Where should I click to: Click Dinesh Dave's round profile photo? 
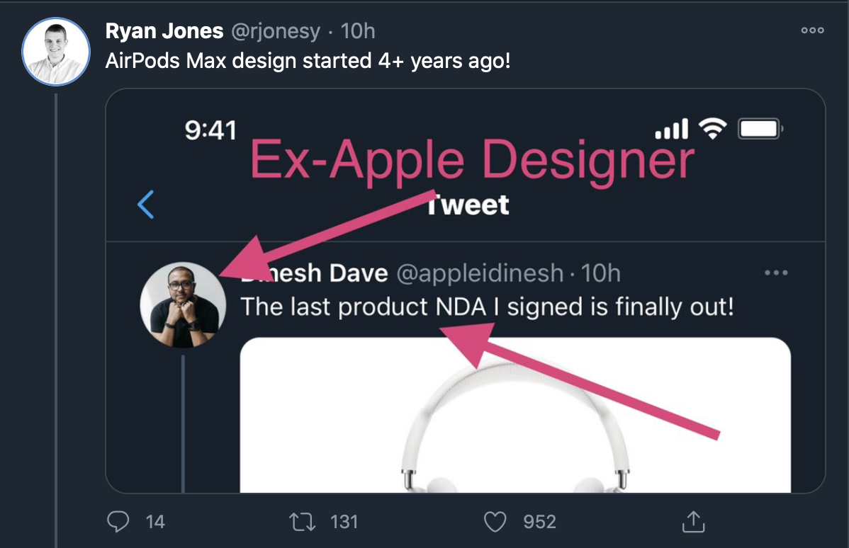coord(183,305)
